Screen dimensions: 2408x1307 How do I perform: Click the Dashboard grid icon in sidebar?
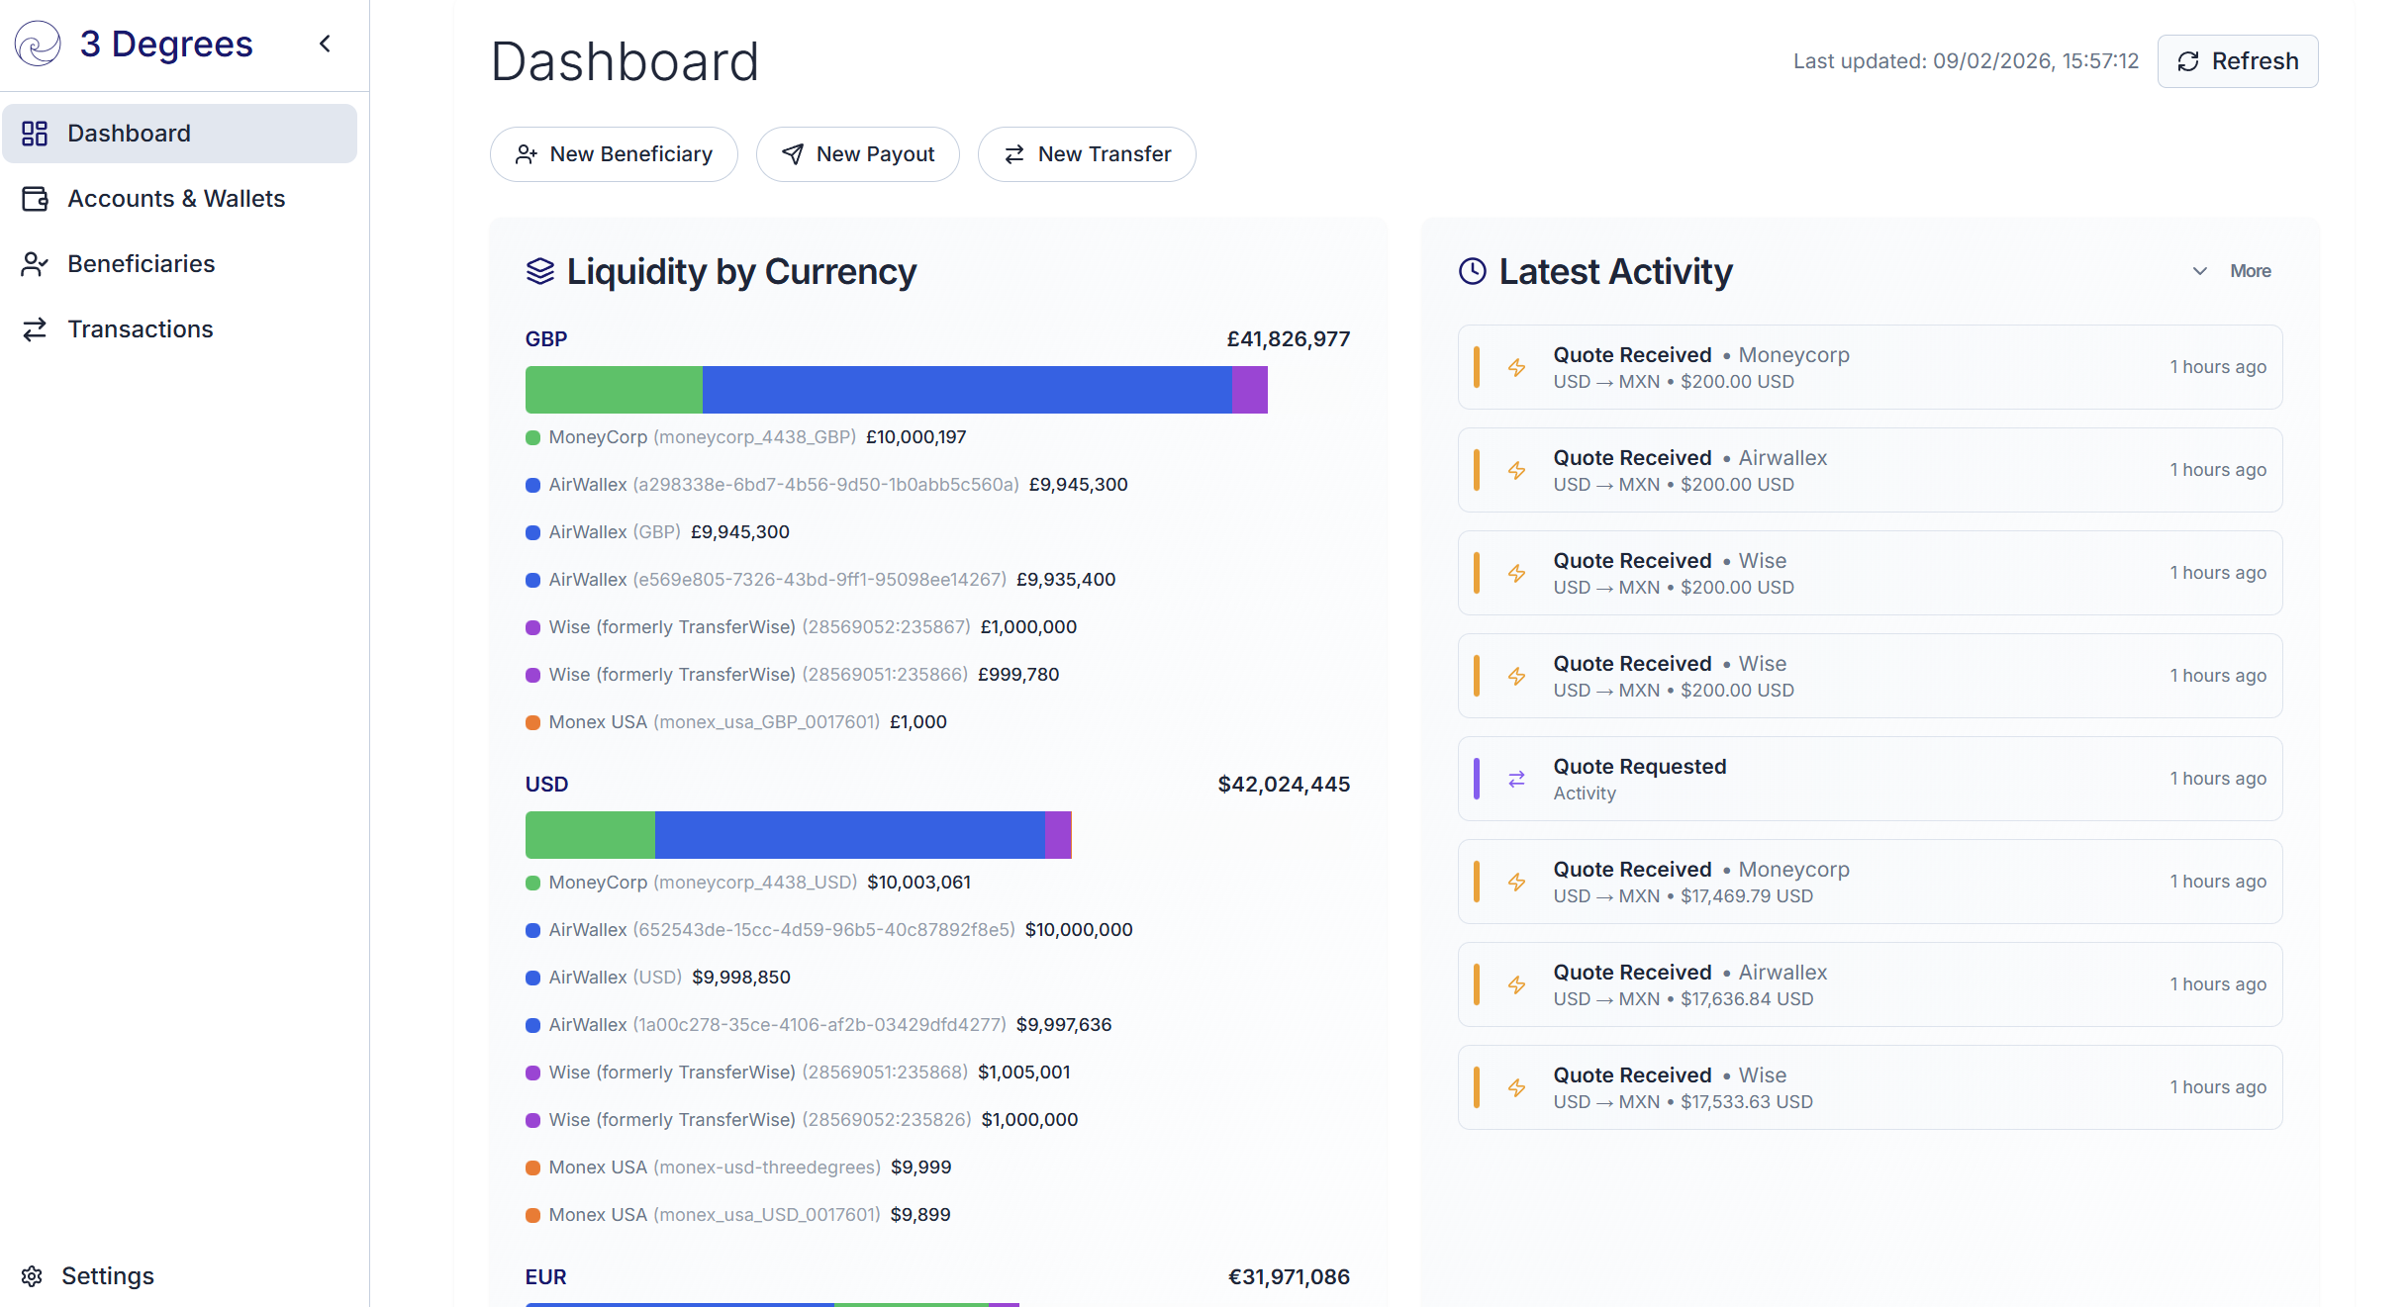coord(35,134)
